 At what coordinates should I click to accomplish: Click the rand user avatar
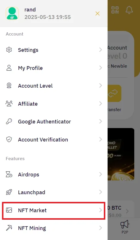[x=12, y=13]
